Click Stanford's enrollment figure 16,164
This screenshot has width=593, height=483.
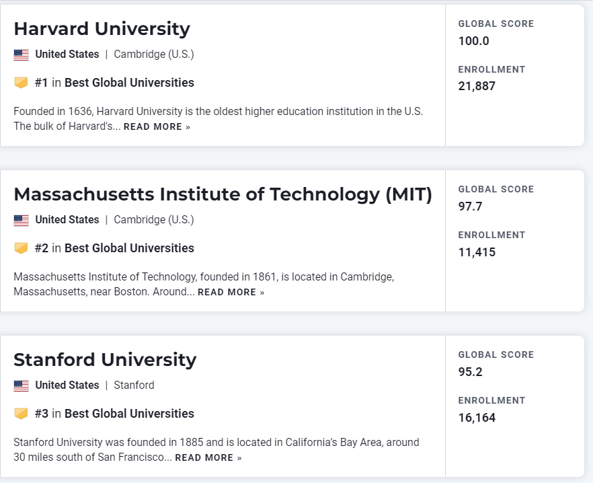pyautogui.click(x=477, y=418)
